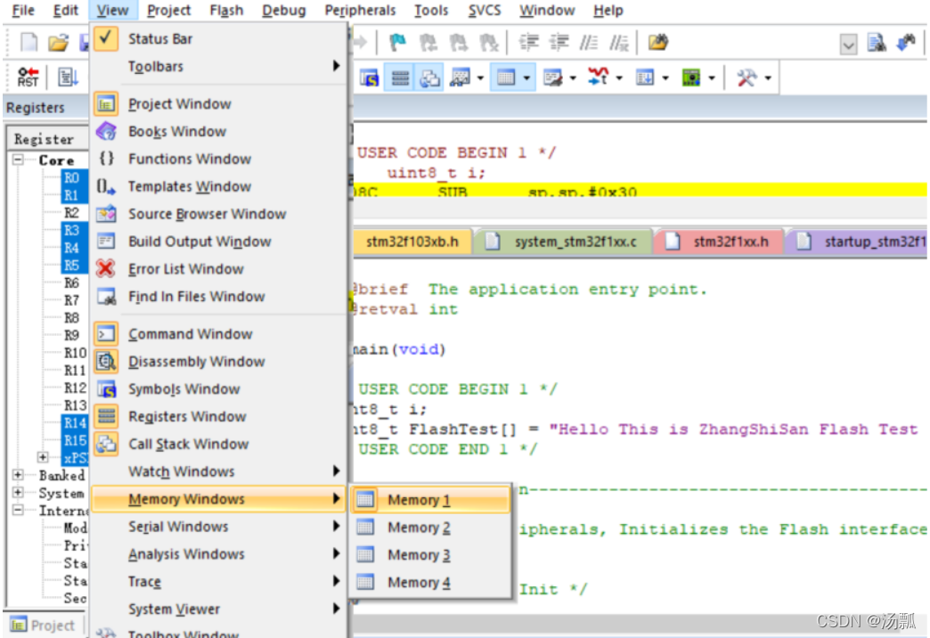This screenshot has height=638, width=930.
Task: Toggle the Call Stack Window entry
Action: tap(219, 444)
